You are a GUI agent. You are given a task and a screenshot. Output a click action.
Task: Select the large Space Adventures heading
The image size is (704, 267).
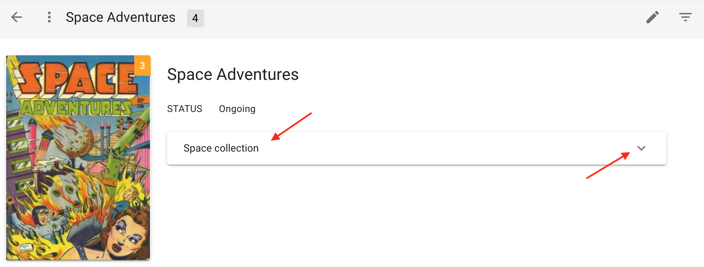pyautogui.click(x=233, y=74)
